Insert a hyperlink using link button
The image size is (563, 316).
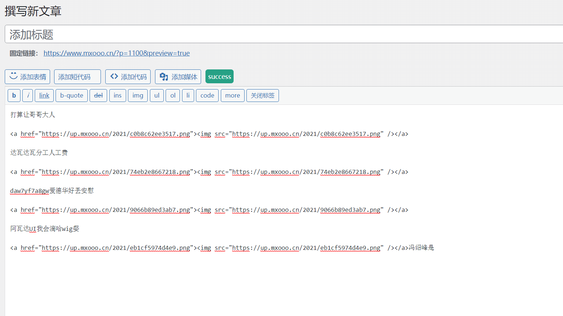pos(44,95)
